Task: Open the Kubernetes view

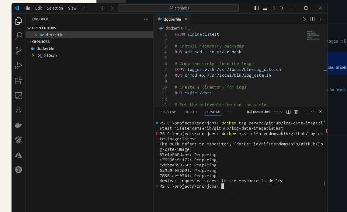Action: pos(18,170)
